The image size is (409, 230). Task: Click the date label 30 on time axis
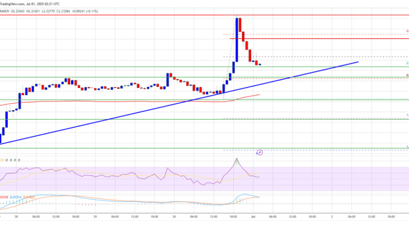click(x=174, y=217)
